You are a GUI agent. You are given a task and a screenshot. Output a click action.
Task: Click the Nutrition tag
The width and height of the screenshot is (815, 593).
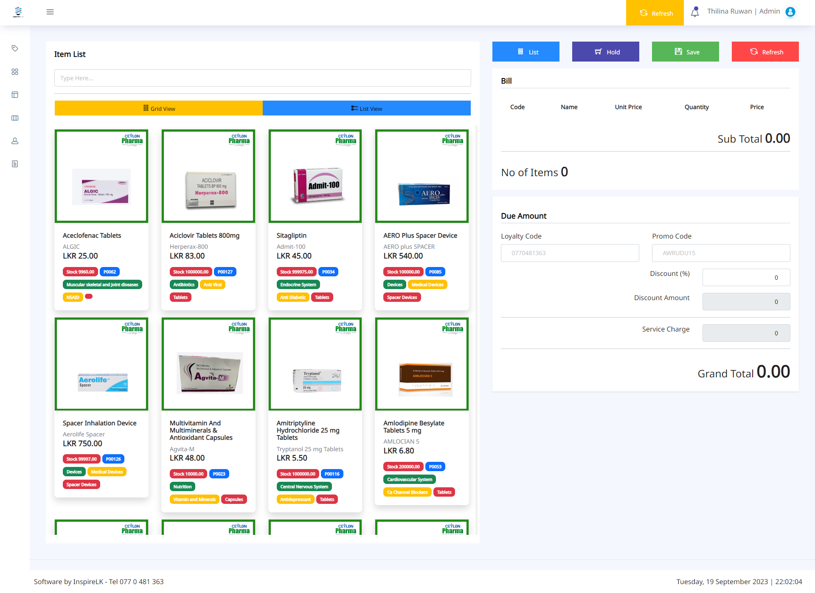pos(183,487)
